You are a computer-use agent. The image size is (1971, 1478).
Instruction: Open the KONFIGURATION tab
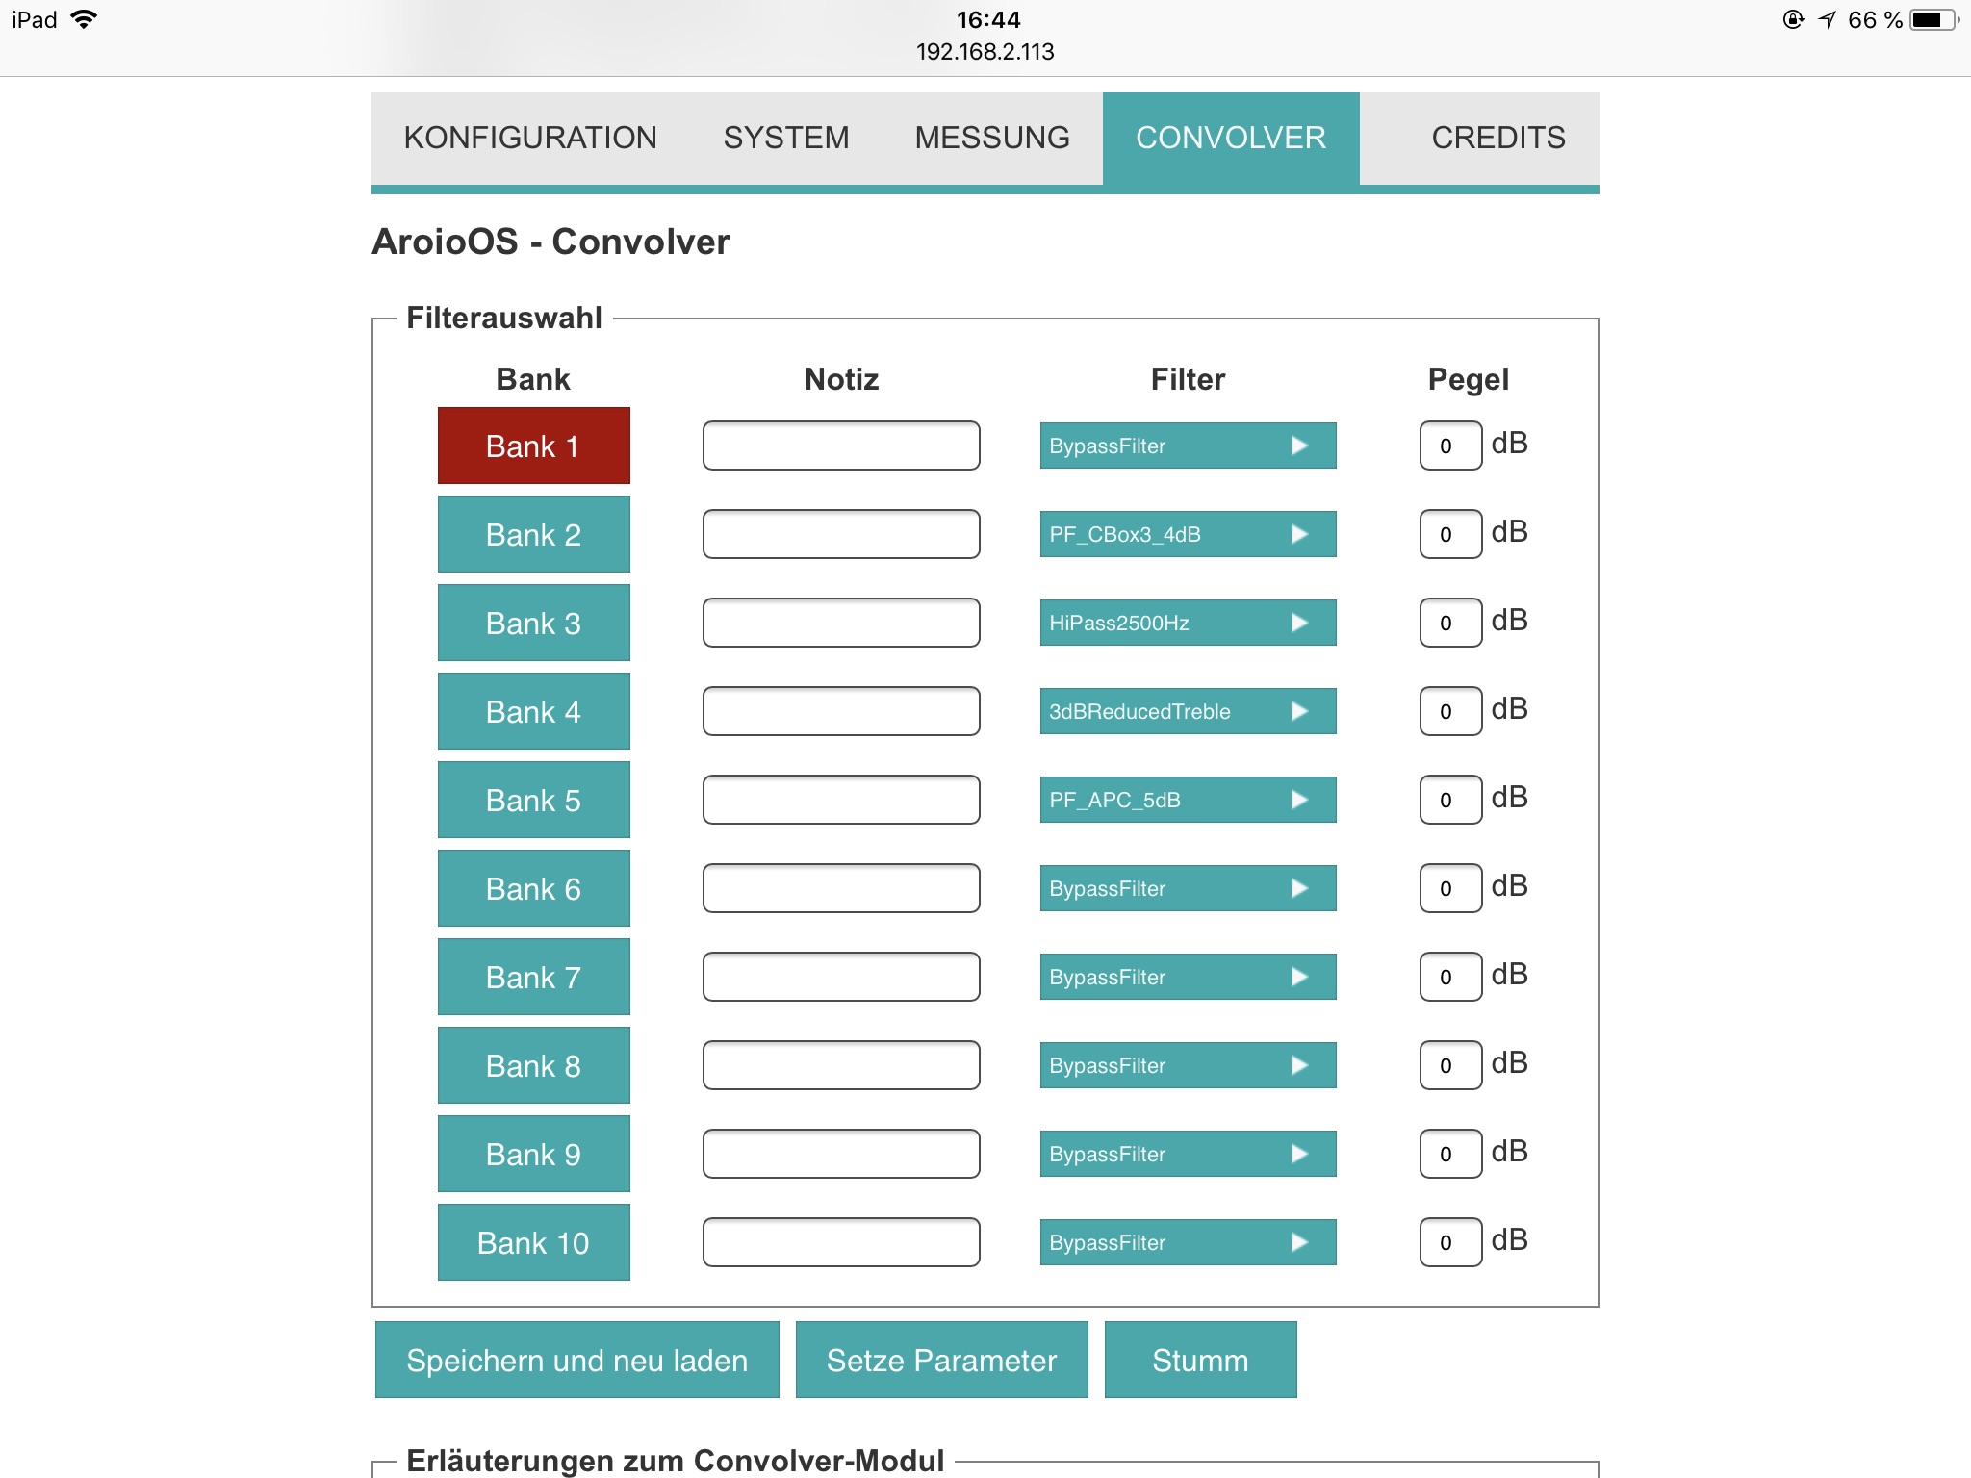tap(530, 138)
